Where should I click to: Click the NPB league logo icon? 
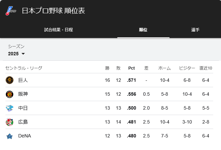(11, 11)
